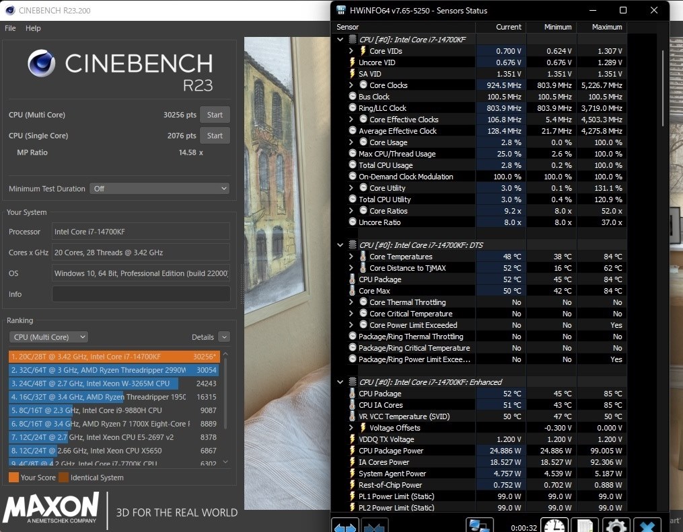Expand the Core Usage row
This screenshot has width=683, height=532.
(351, 142)
